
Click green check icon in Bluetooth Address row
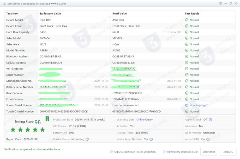(x=187, y=56)
